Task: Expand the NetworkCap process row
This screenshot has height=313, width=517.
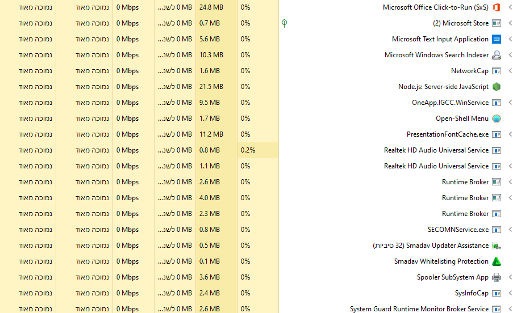Action: (510, 71)
